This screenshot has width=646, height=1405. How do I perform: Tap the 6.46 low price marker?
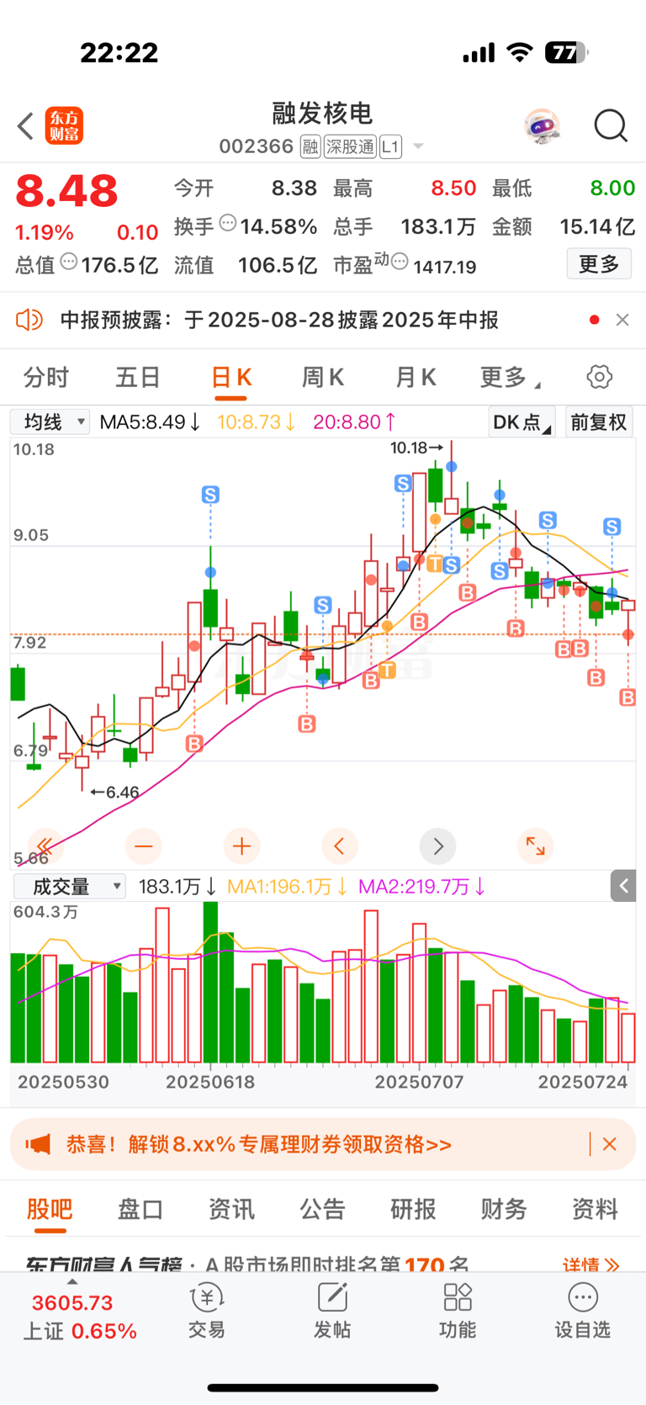point(114,792)
